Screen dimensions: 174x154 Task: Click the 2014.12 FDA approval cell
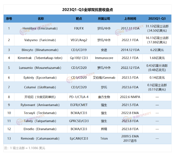(130, 50)
